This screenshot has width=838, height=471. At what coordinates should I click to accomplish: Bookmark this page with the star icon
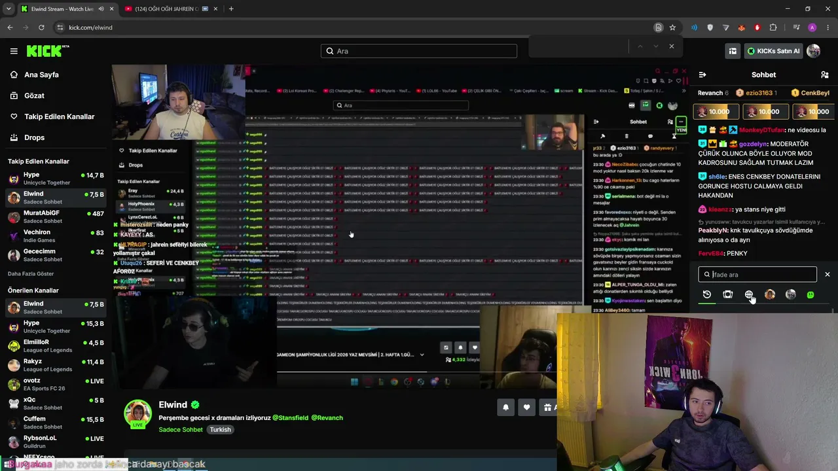(672, 27)
